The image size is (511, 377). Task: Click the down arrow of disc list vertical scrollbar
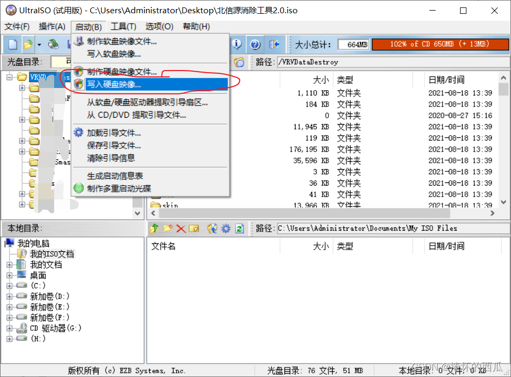[504, 202]
